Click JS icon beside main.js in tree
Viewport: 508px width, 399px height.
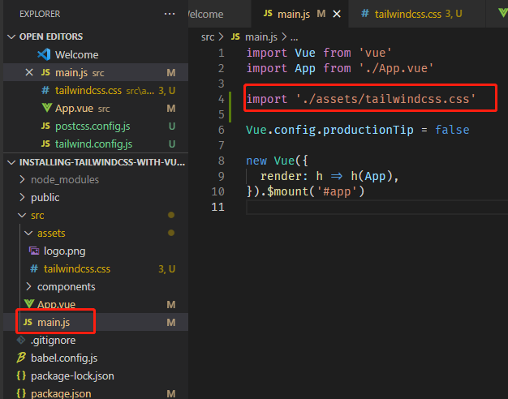(28, 322)
